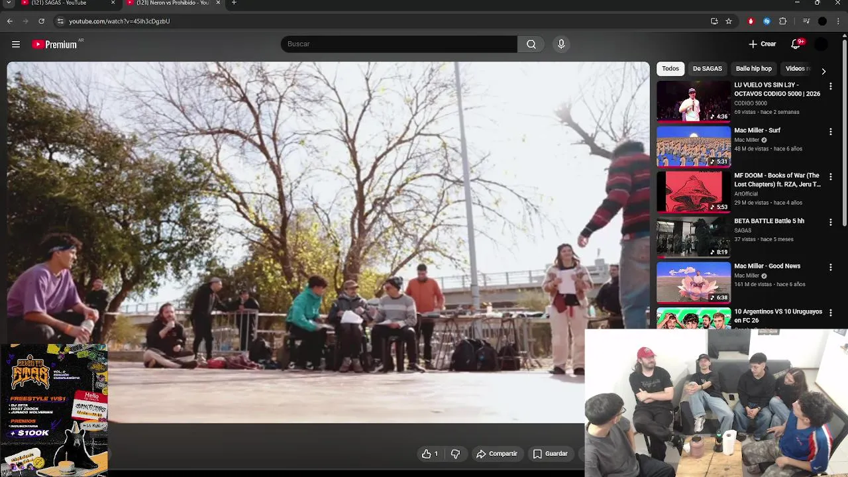The width and height of the screenshot is (848, 477).
Task: Open the account avatar menu
Action: [x=821, y=44]
